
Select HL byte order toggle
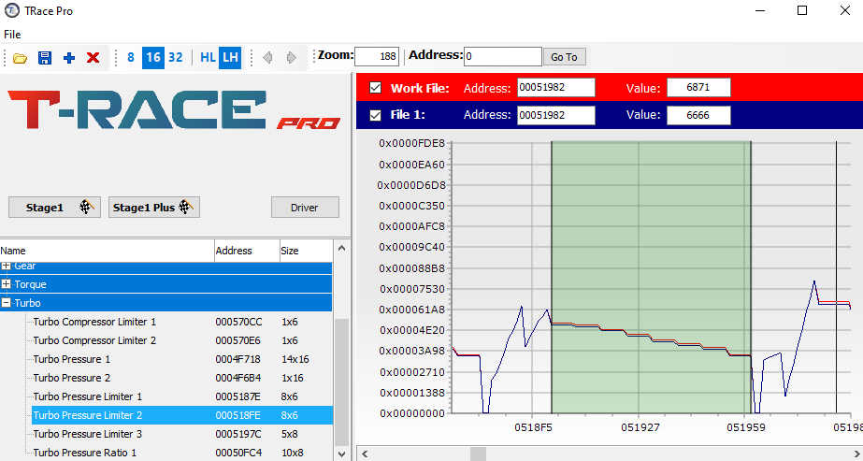point(208,57)
